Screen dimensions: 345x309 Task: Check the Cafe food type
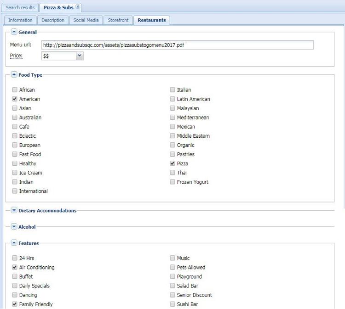(15, 127)
